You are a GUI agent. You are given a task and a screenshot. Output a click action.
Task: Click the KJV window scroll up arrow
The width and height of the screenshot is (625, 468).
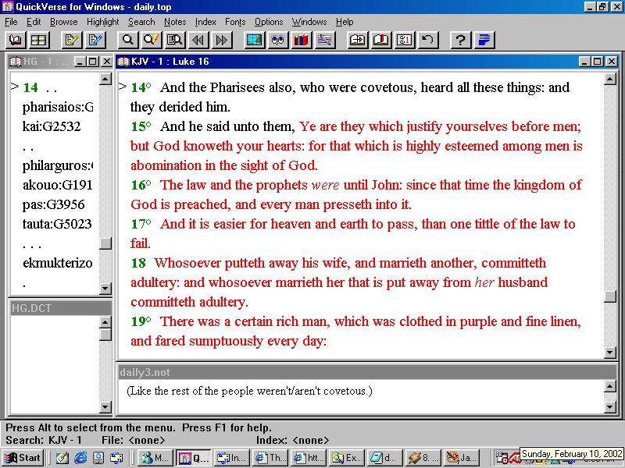click(x=610, y=80)
